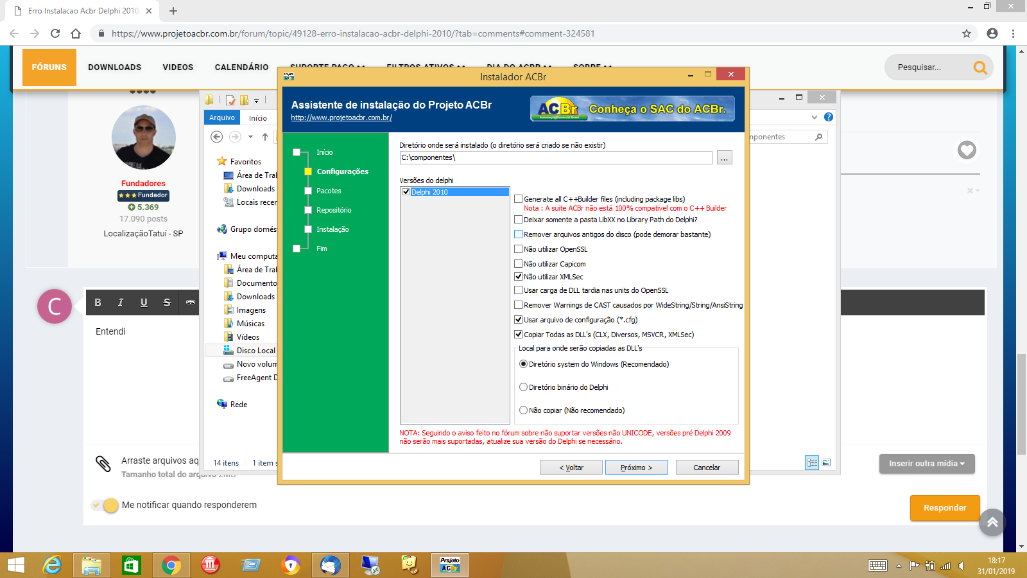Click New folder icon in Explorer quick access toolbar

[x=244, y=100]
